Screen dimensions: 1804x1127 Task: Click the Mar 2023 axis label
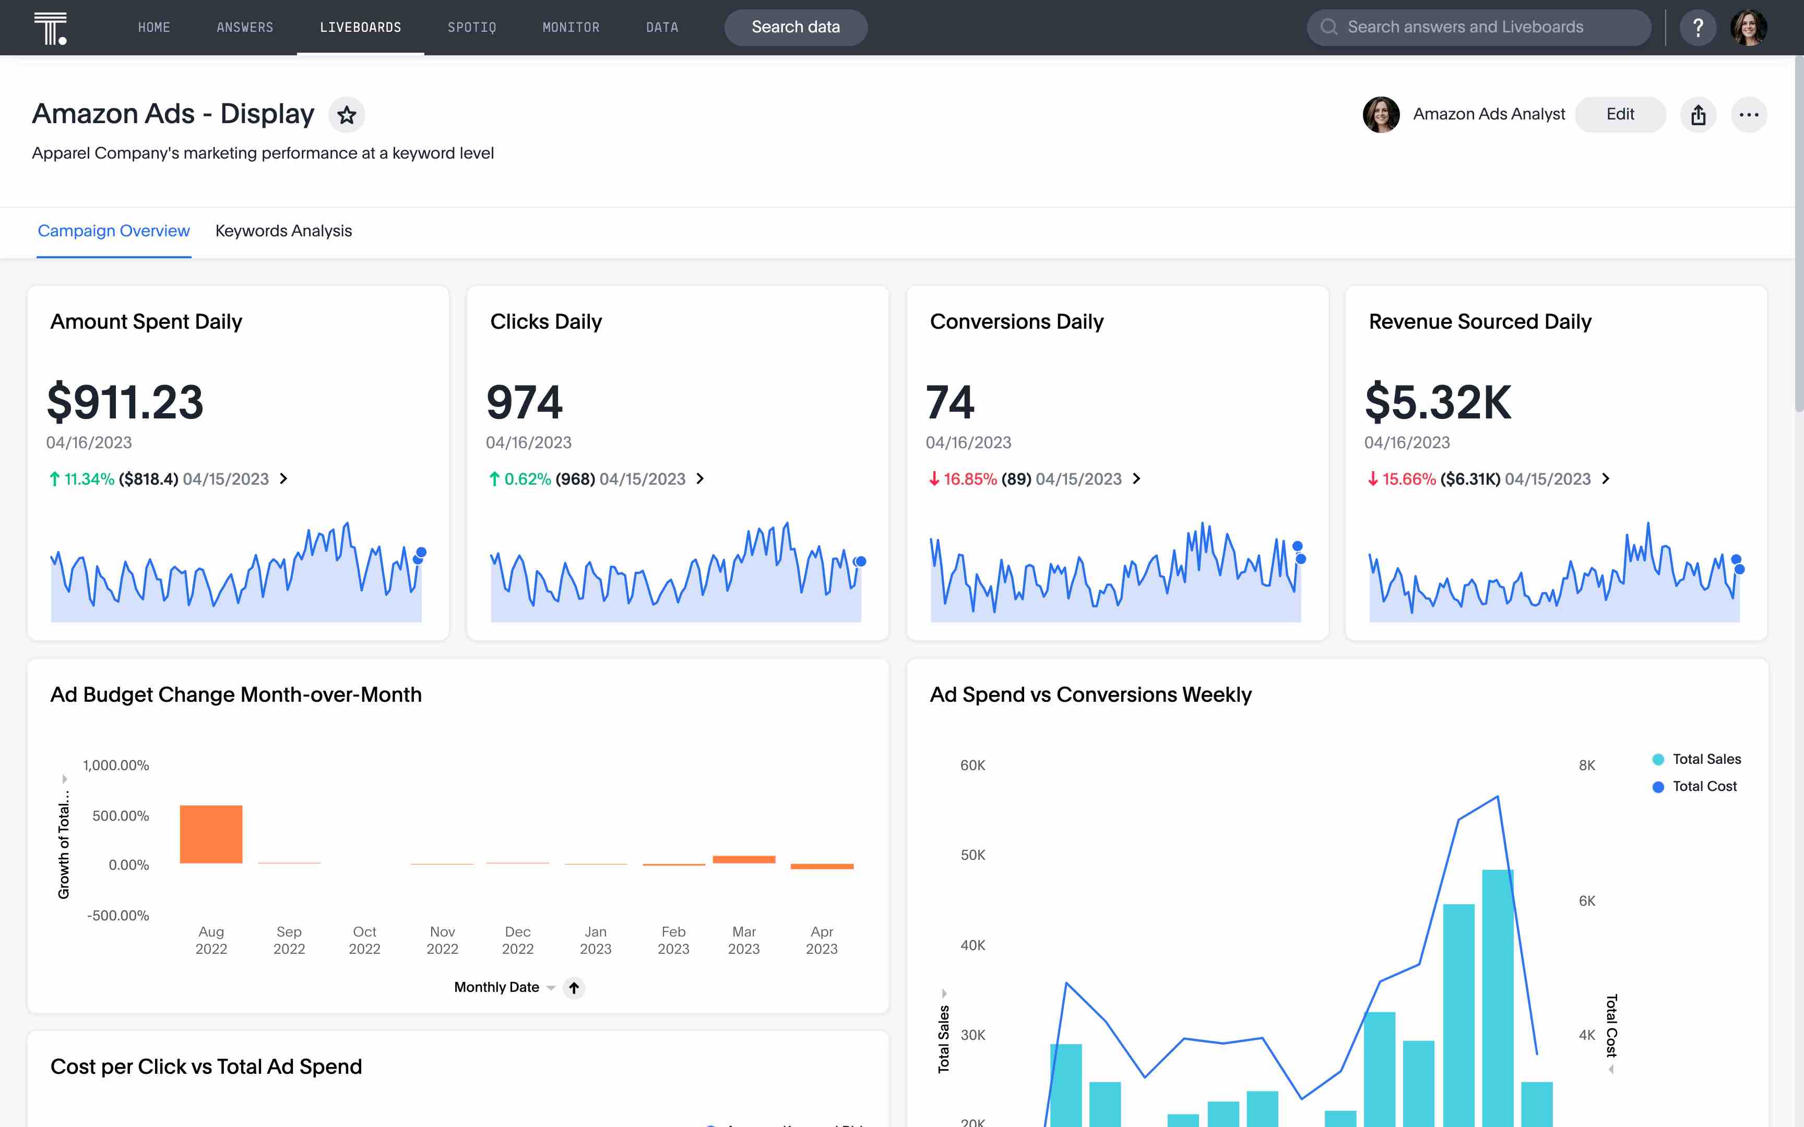click(744, 941)
